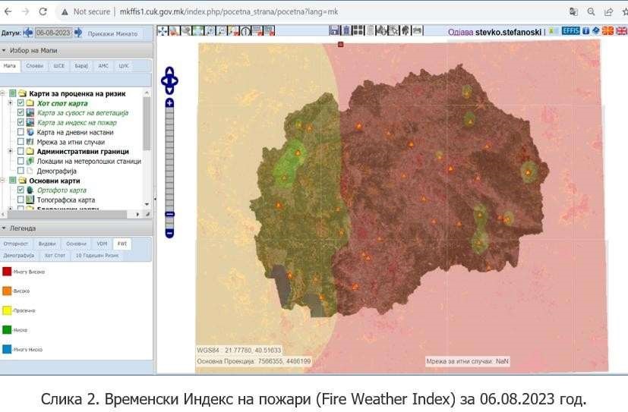Switch to the ШСЕ map tab
Viewport: 628px width, 412px height.
click(58, 66)
